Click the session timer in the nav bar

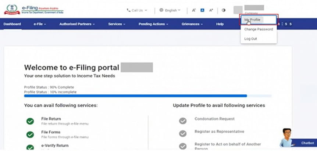(285, 24)
